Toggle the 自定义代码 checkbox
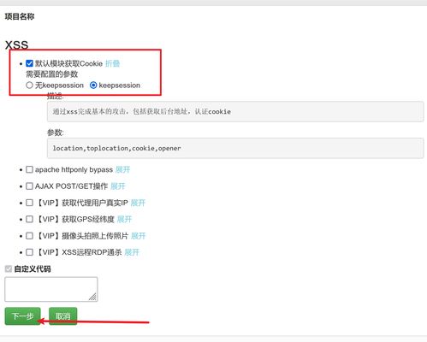427x342 pixels. pos(9,268)
